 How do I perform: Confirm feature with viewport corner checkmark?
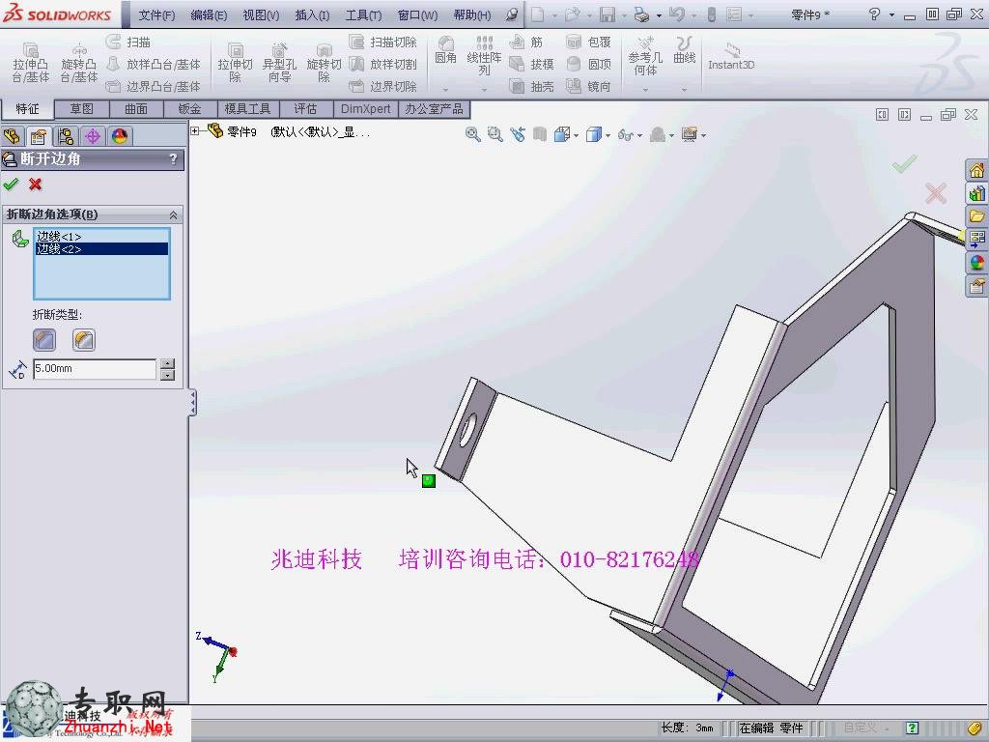pyautogui.click(x=904, y=164)
